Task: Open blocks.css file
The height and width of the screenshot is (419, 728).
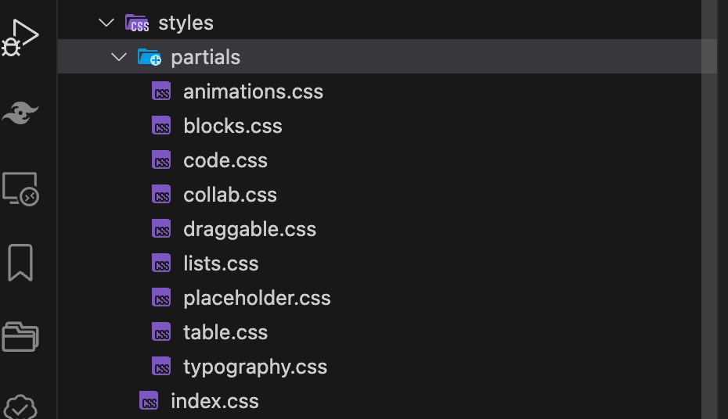Action: coord(232,126)
